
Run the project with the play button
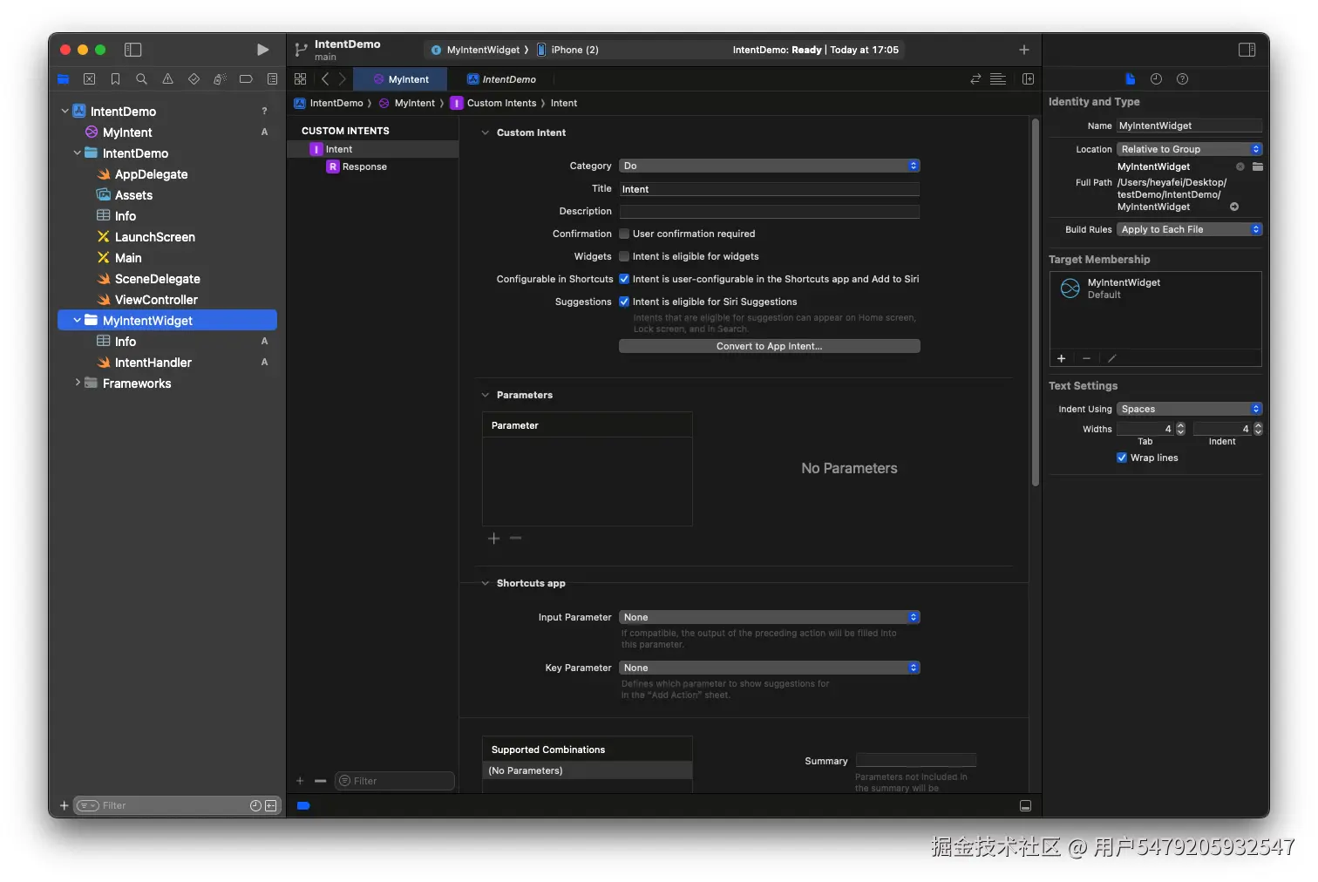coord(262,50)
